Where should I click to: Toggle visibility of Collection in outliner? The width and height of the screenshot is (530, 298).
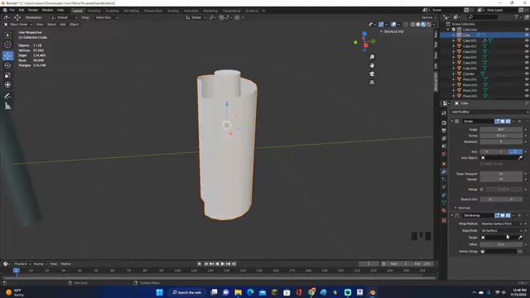(x=527, y=30)
